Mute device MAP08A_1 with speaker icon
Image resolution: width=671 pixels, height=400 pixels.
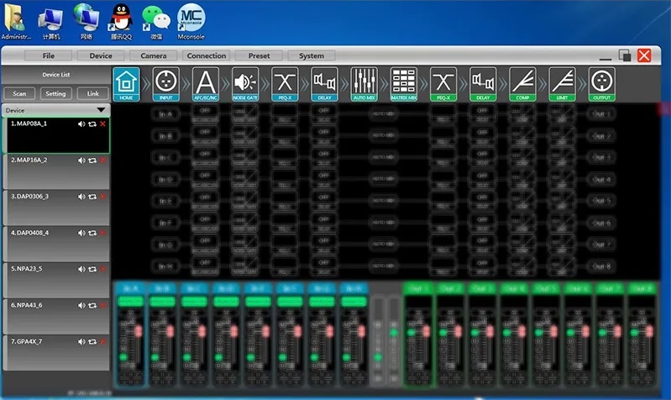81,124
